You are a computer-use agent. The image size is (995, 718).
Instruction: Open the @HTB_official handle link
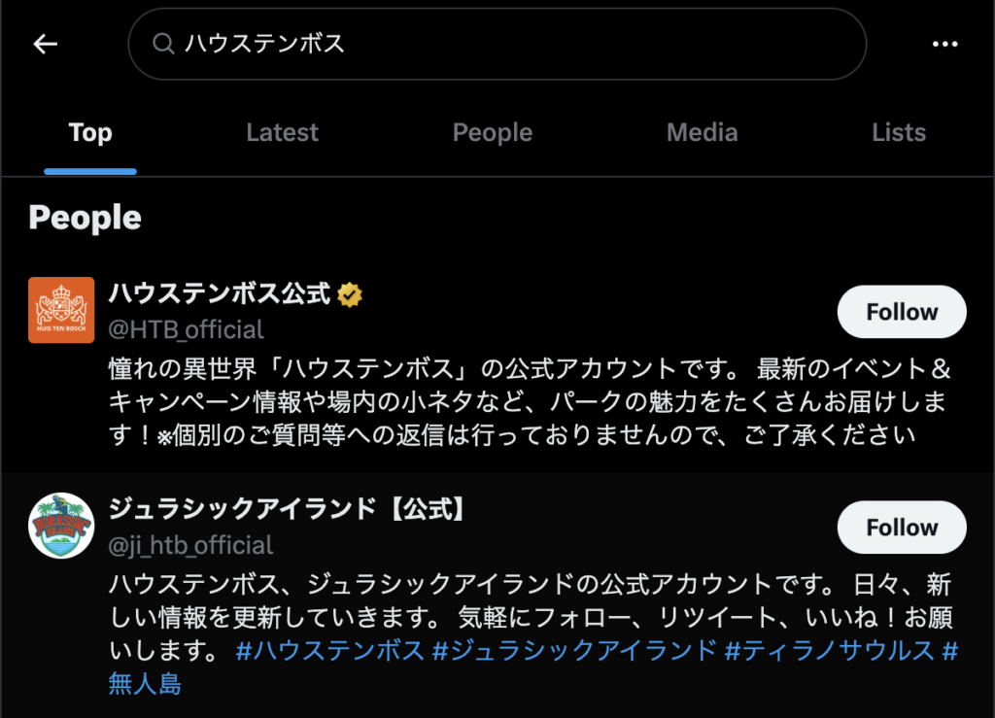point(186,329)
